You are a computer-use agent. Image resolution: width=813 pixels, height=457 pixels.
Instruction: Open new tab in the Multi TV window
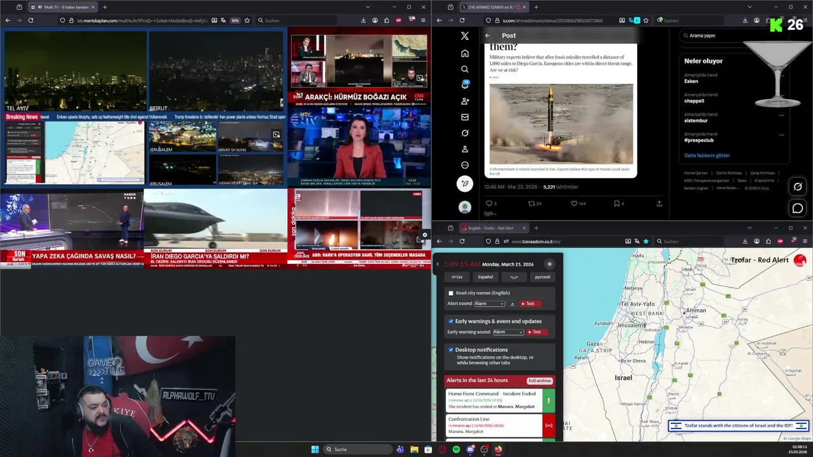pos(105,7)
